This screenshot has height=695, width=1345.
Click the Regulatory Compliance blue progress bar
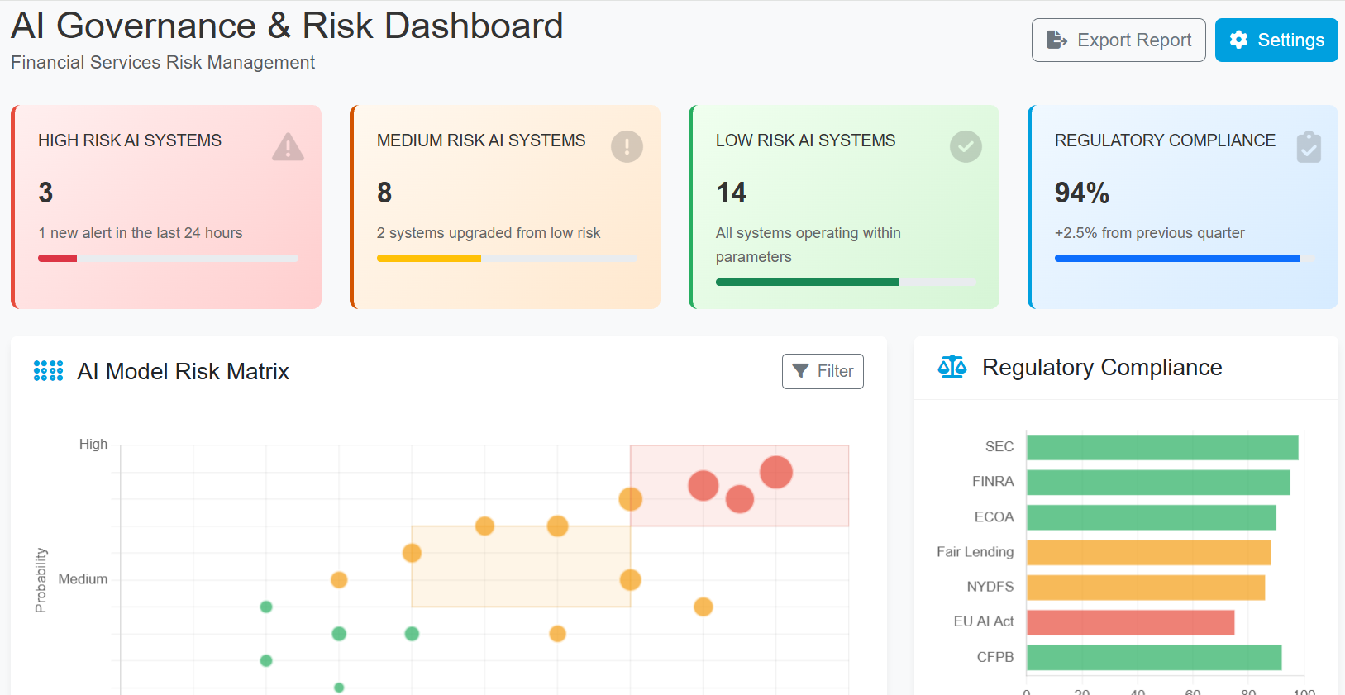click(1177, 258)
